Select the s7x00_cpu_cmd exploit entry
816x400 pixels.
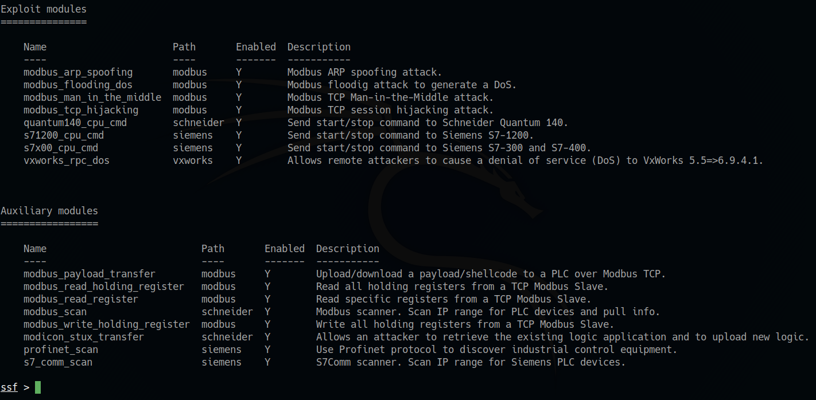60,148
